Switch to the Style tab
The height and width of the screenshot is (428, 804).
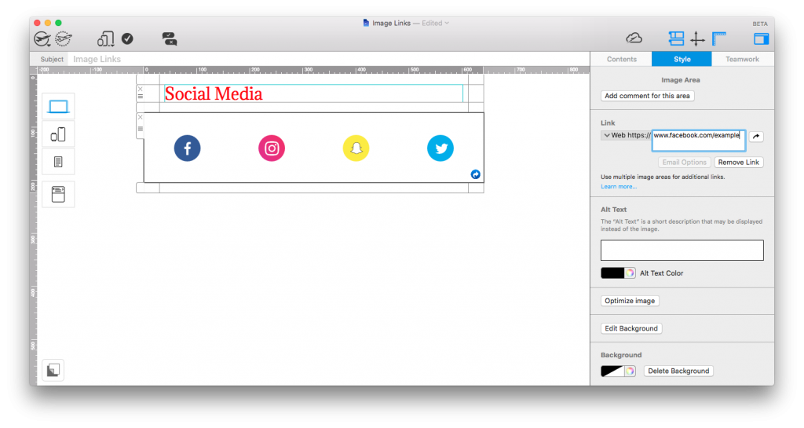click(682, 59)
